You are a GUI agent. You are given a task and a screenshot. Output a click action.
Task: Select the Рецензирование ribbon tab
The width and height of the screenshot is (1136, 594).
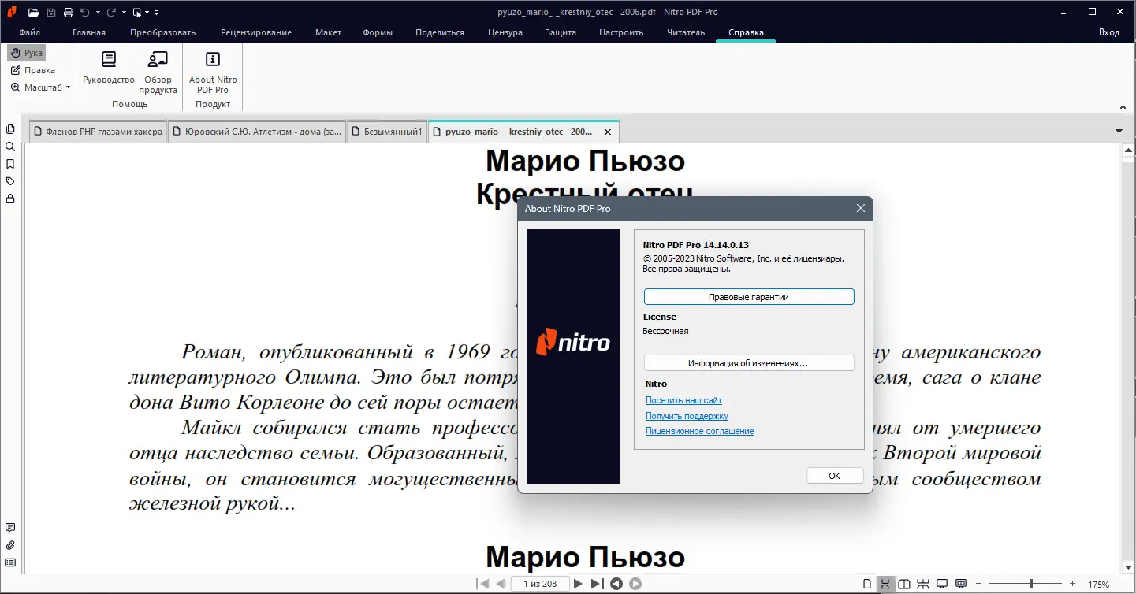pyautogui.click(x=256, y=32)
